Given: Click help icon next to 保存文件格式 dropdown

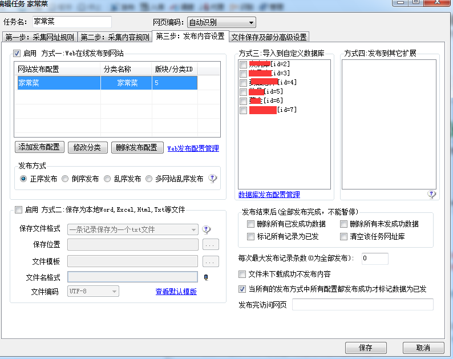Looking at the screenshot, I should pyautogui.click(x=207, y=229).
